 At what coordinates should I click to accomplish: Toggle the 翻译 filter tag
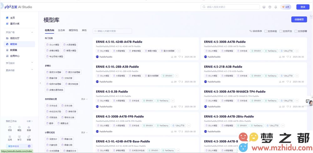50,124
